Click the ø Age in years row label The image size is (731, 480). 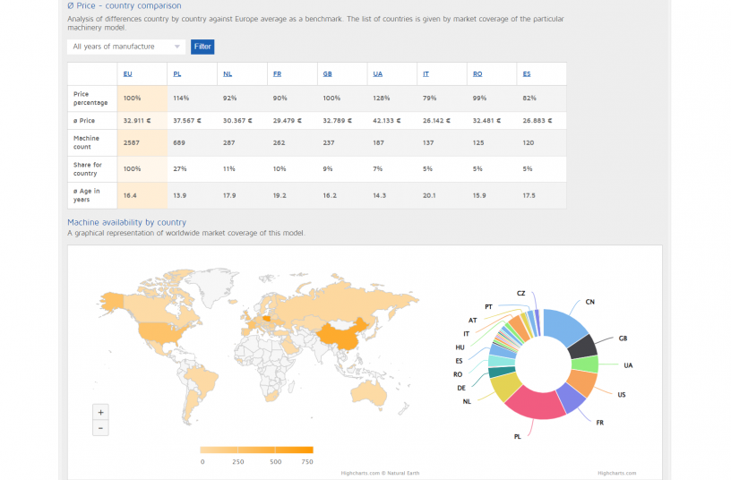coord(87,195)
